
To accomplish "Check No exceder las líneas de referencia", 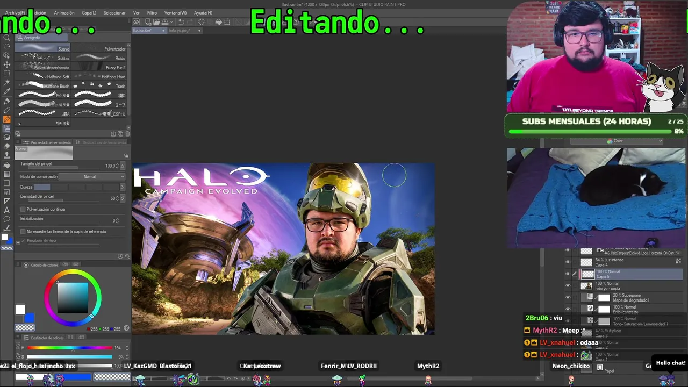I will 23,232.
